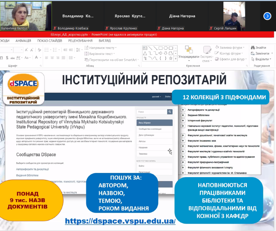Open the Контур фігури outline options
Viewport: 276px width, 231px height.
point(229,53)
